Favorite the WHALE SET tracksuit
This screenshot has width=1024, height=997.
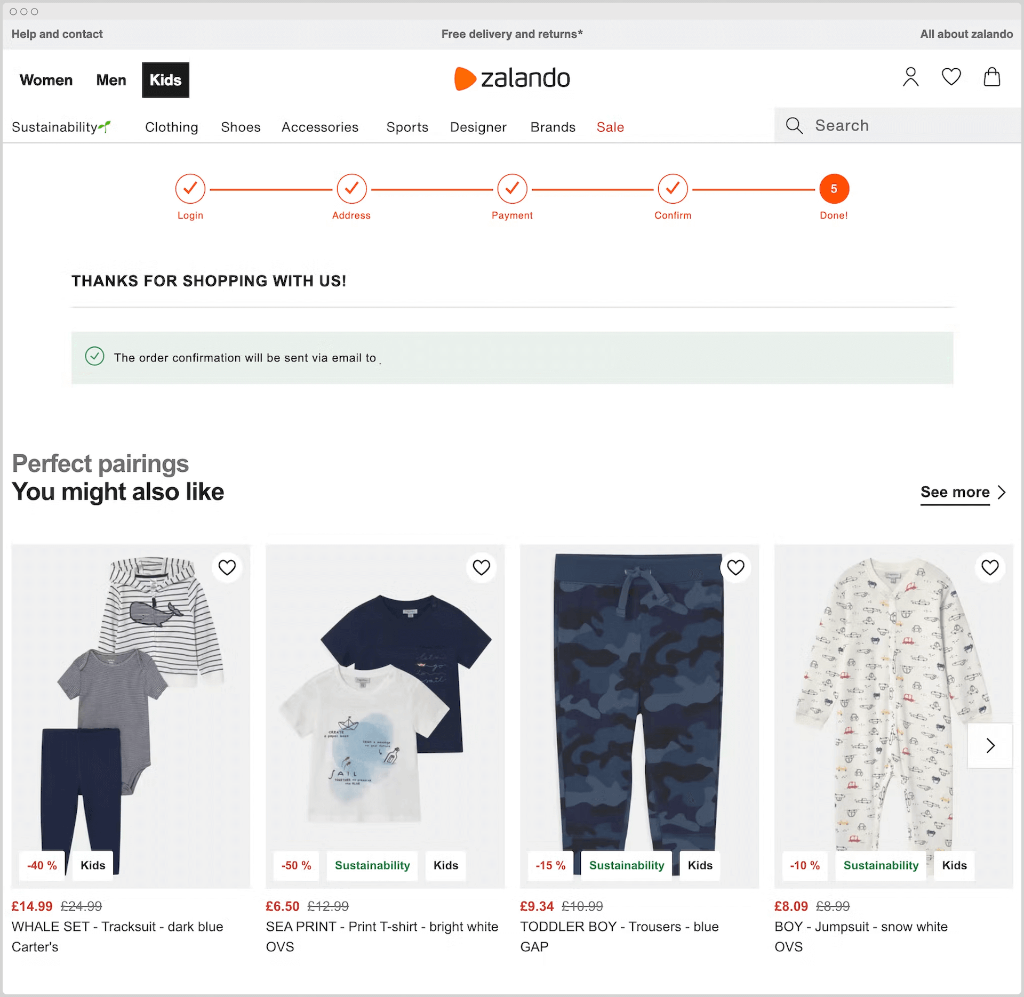(x=227, y=567)
